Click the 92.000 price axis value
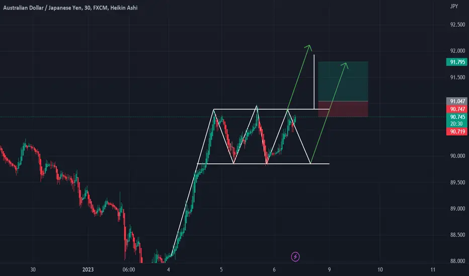 pos(457,51)
